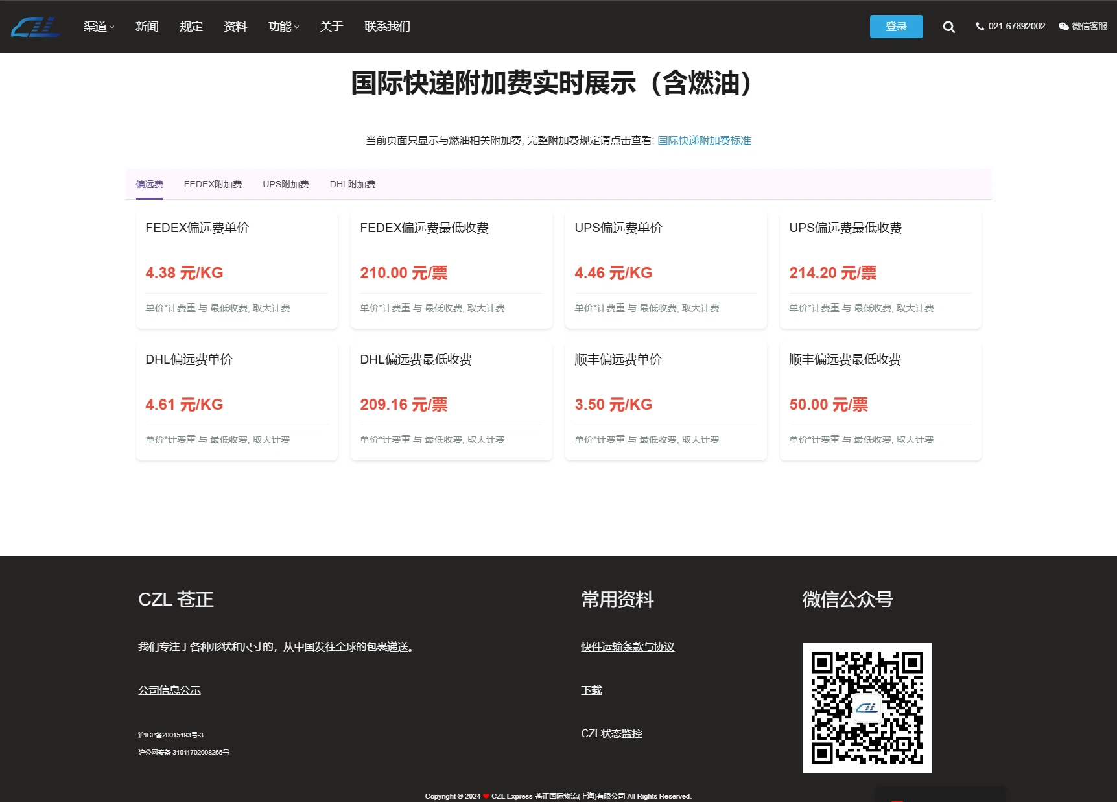Viewport: 1117px width, 802px height.
Task: Click the 214.20 元/票 price
Action: [833, 273]
